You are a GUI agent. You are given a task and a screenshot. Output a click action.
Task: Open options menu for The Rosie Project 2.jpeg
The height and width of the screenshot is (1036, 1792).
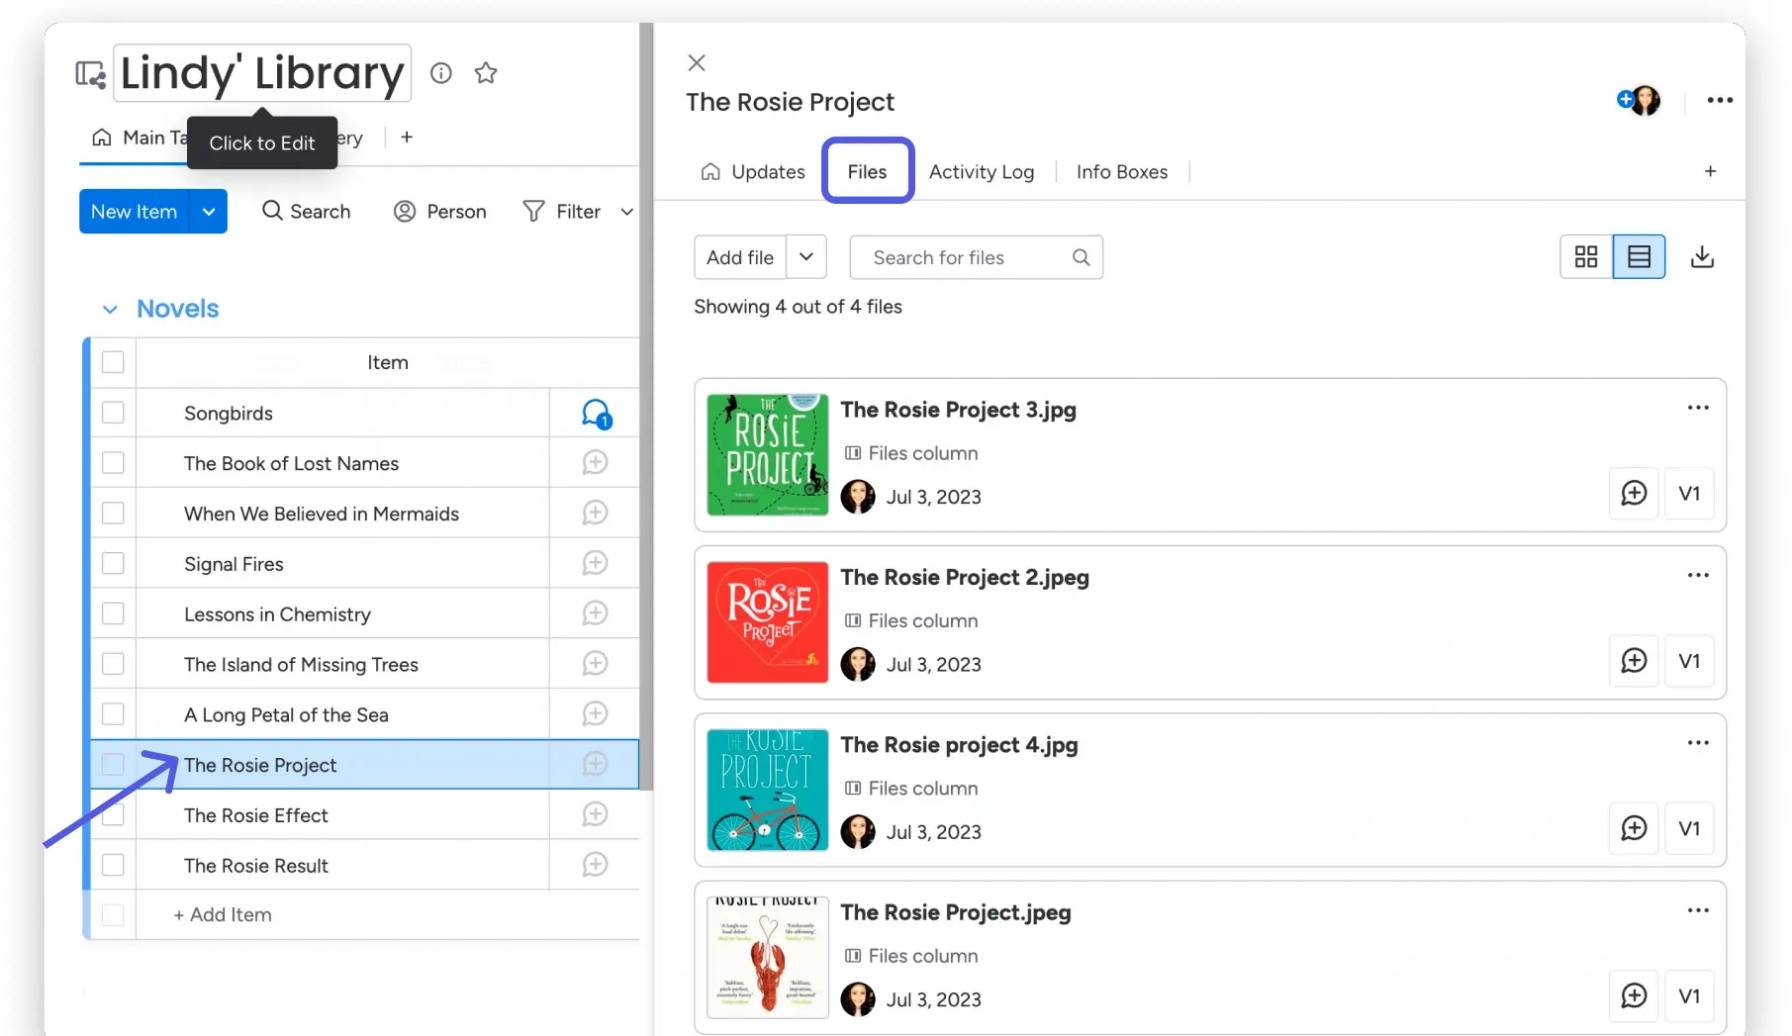coord(1698,575)
